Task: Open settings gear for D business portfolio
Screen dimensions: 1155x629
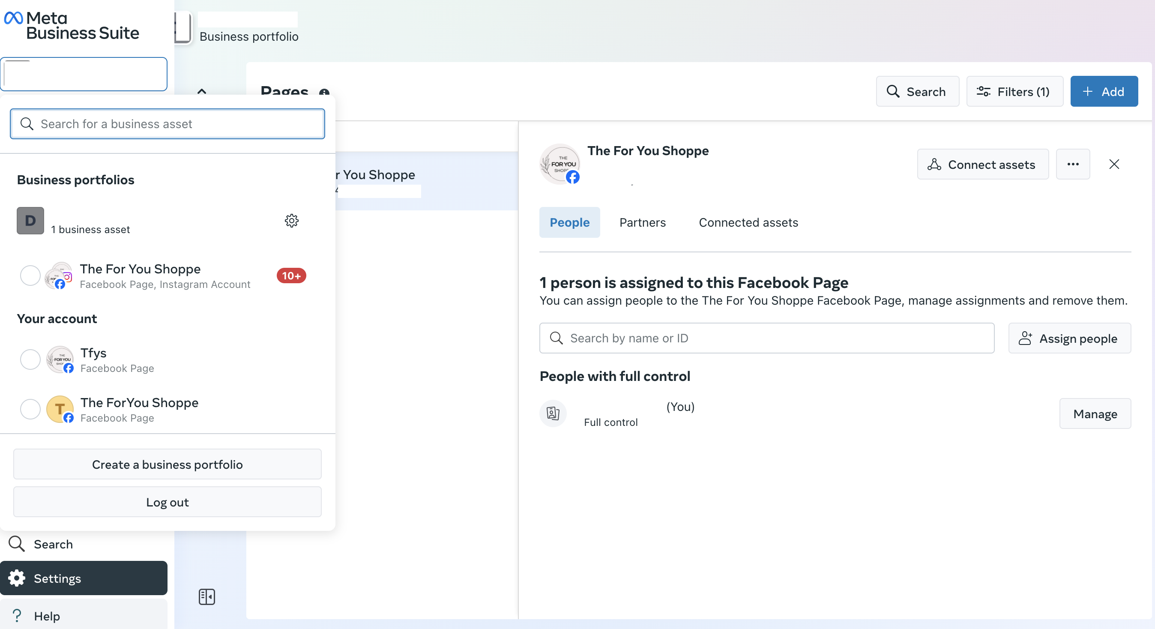Action: coord(291,221)
